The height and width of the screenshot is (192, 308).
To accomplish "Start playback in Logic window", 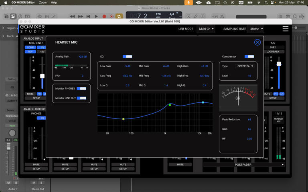I will pos(96,16).
